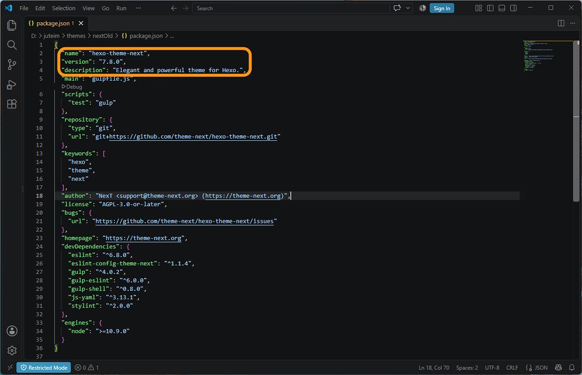Go back with the left arrow
This screenshot has height=375, width=582.
(x=174, y=8)
